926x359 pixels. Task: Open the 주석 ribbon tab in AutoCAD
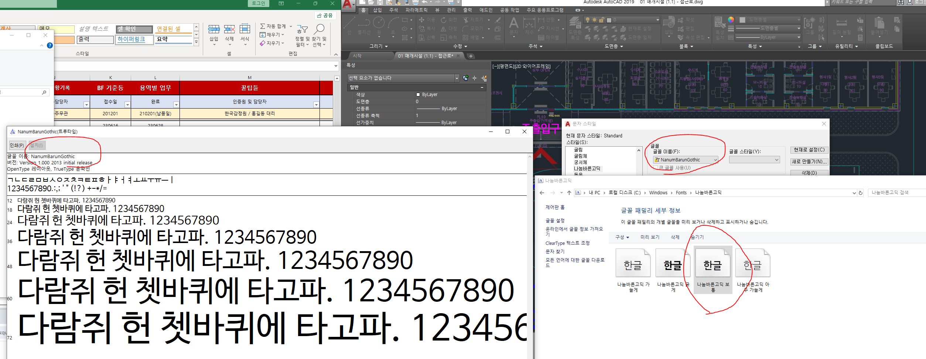tap(394, 10)
